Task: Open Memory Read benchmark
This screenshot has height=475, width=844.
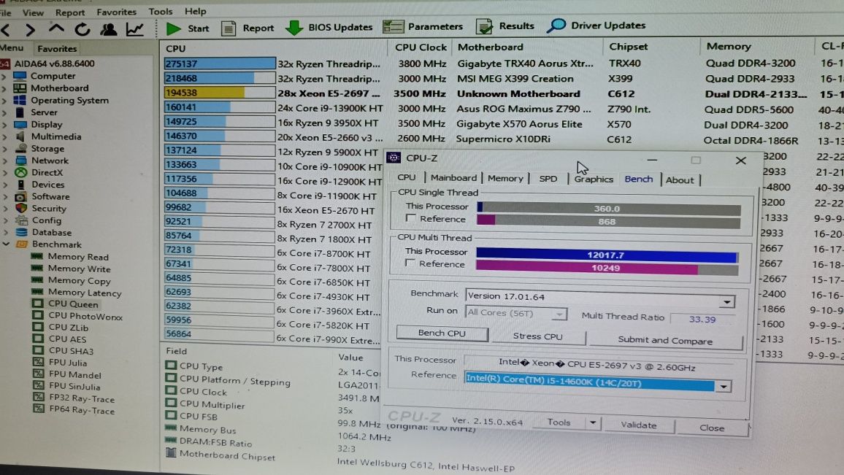Action: coord(78,257)
